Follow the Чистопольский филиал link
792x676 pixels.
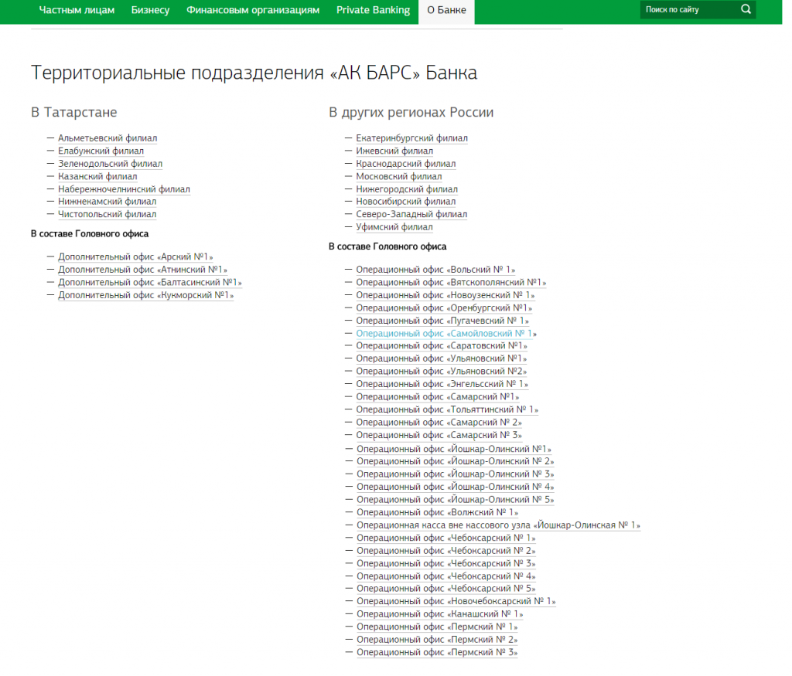click(107, 214)
